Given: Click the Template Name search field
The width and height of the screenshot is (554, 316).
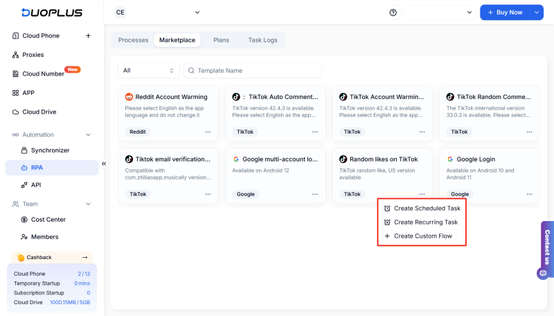Looking at the screenshot, I should (256, 71).
